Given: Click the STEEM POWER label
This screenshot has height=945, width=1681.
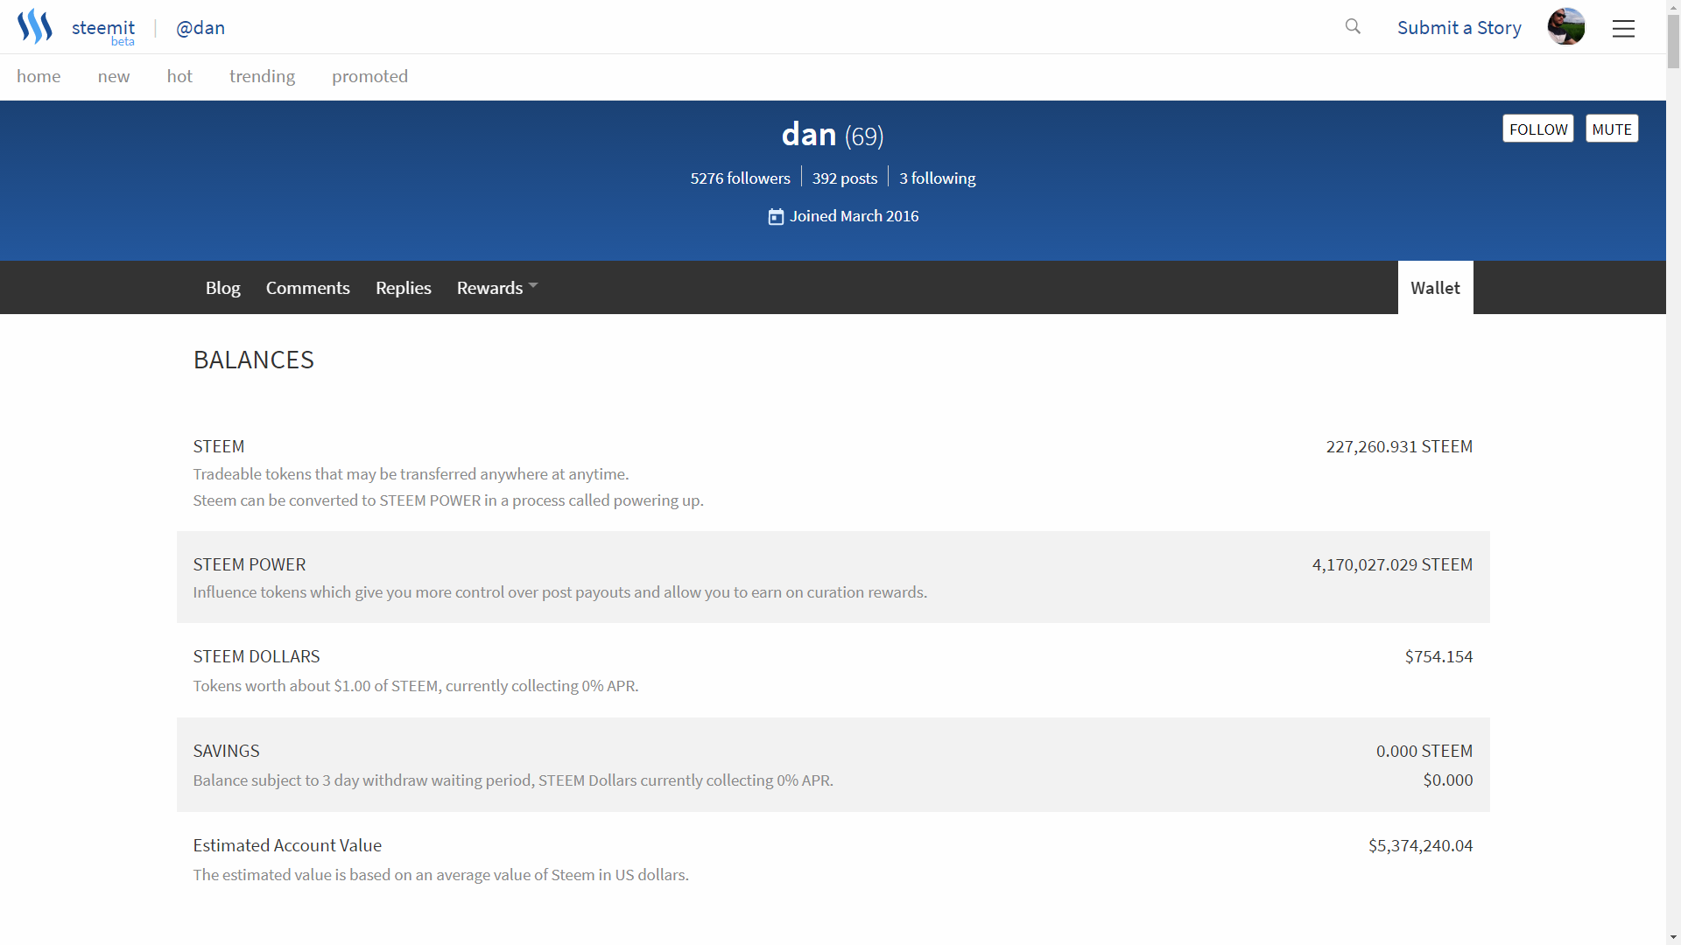Looking at the screenshot, I should (249, 564).
